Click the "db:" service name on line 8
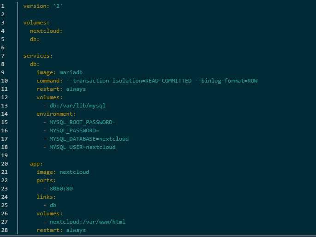Screen dimensions: 316x237 pyautogui.click(x=35, y=64)
